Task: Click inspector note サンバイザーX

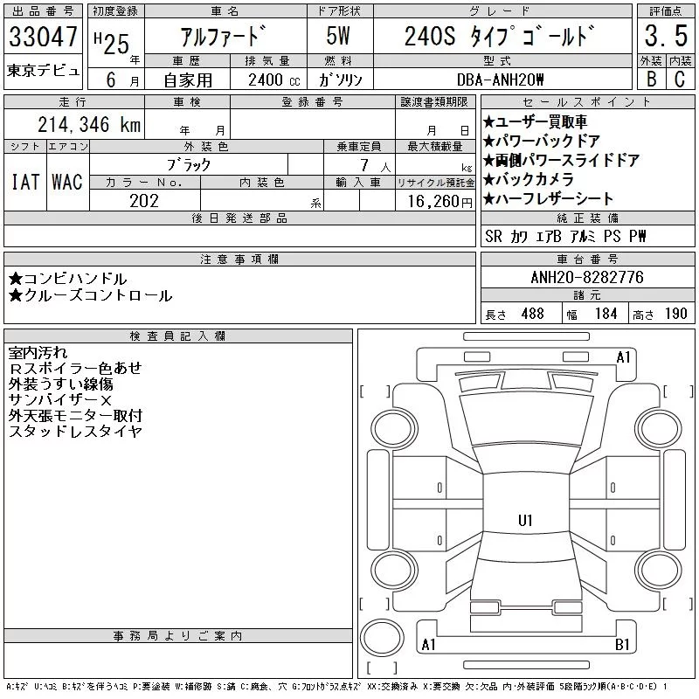Action: (x=60, y=400)
